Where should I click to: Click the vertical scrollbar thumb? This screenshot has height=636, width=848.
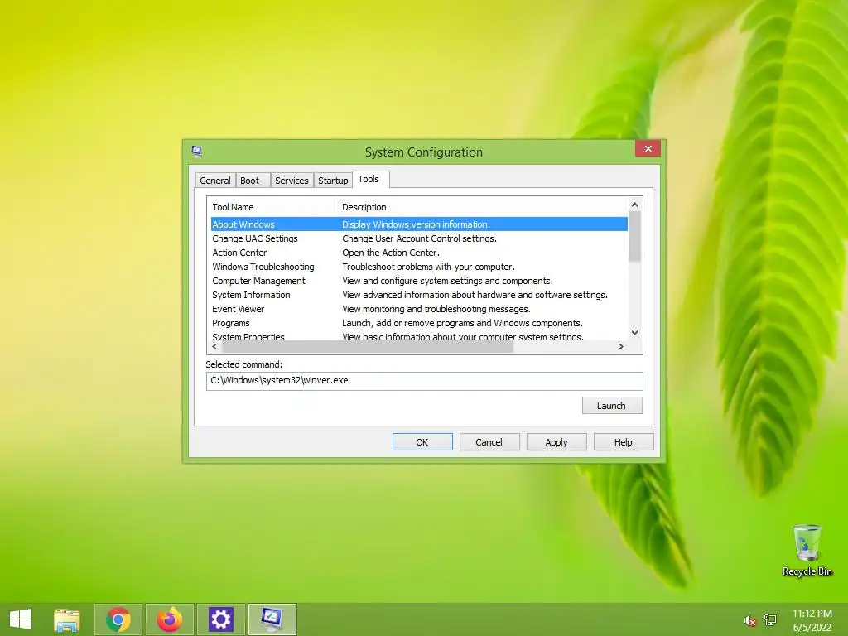click(635, 236)
